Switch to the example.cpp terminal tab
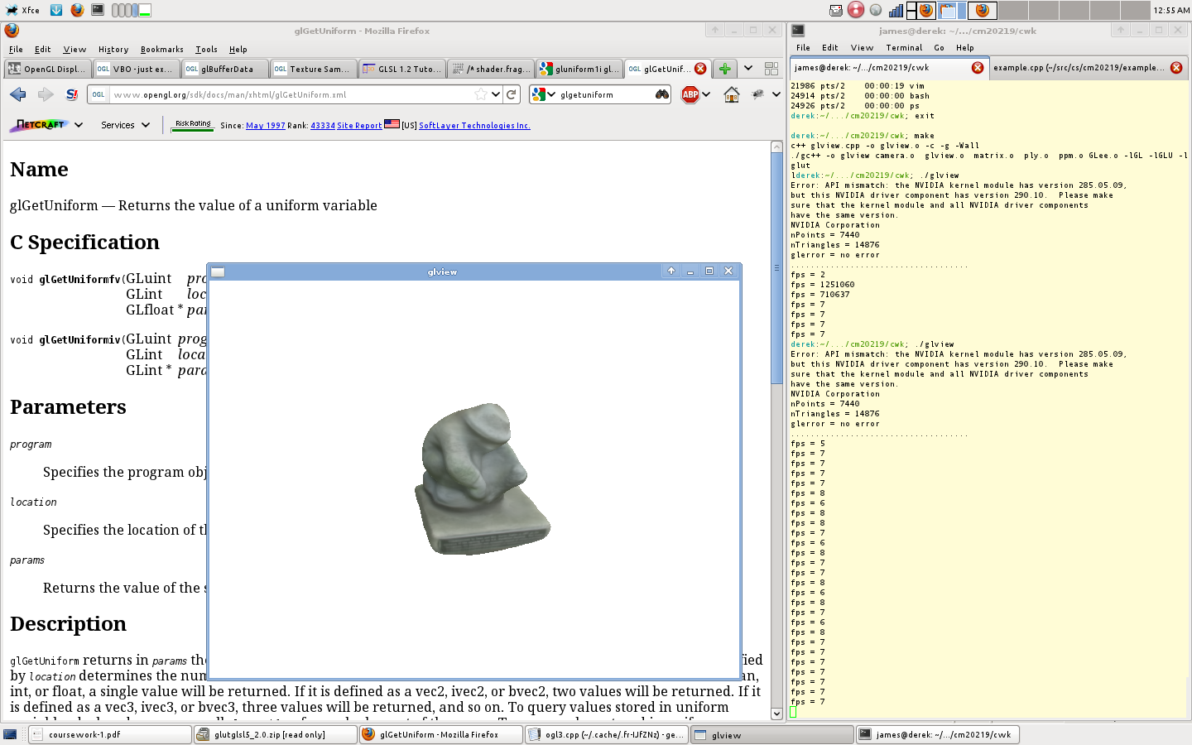The image size is (1192, 745). coord(1078,68)
